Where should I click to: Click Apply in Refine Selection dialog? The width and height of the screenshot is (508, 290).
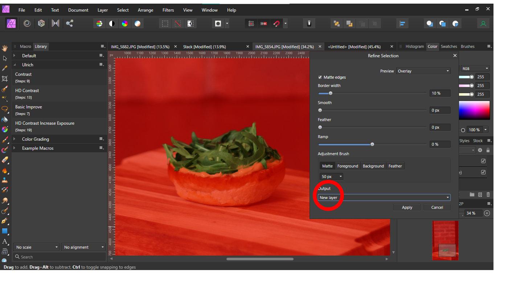click(x=407, y=207)
